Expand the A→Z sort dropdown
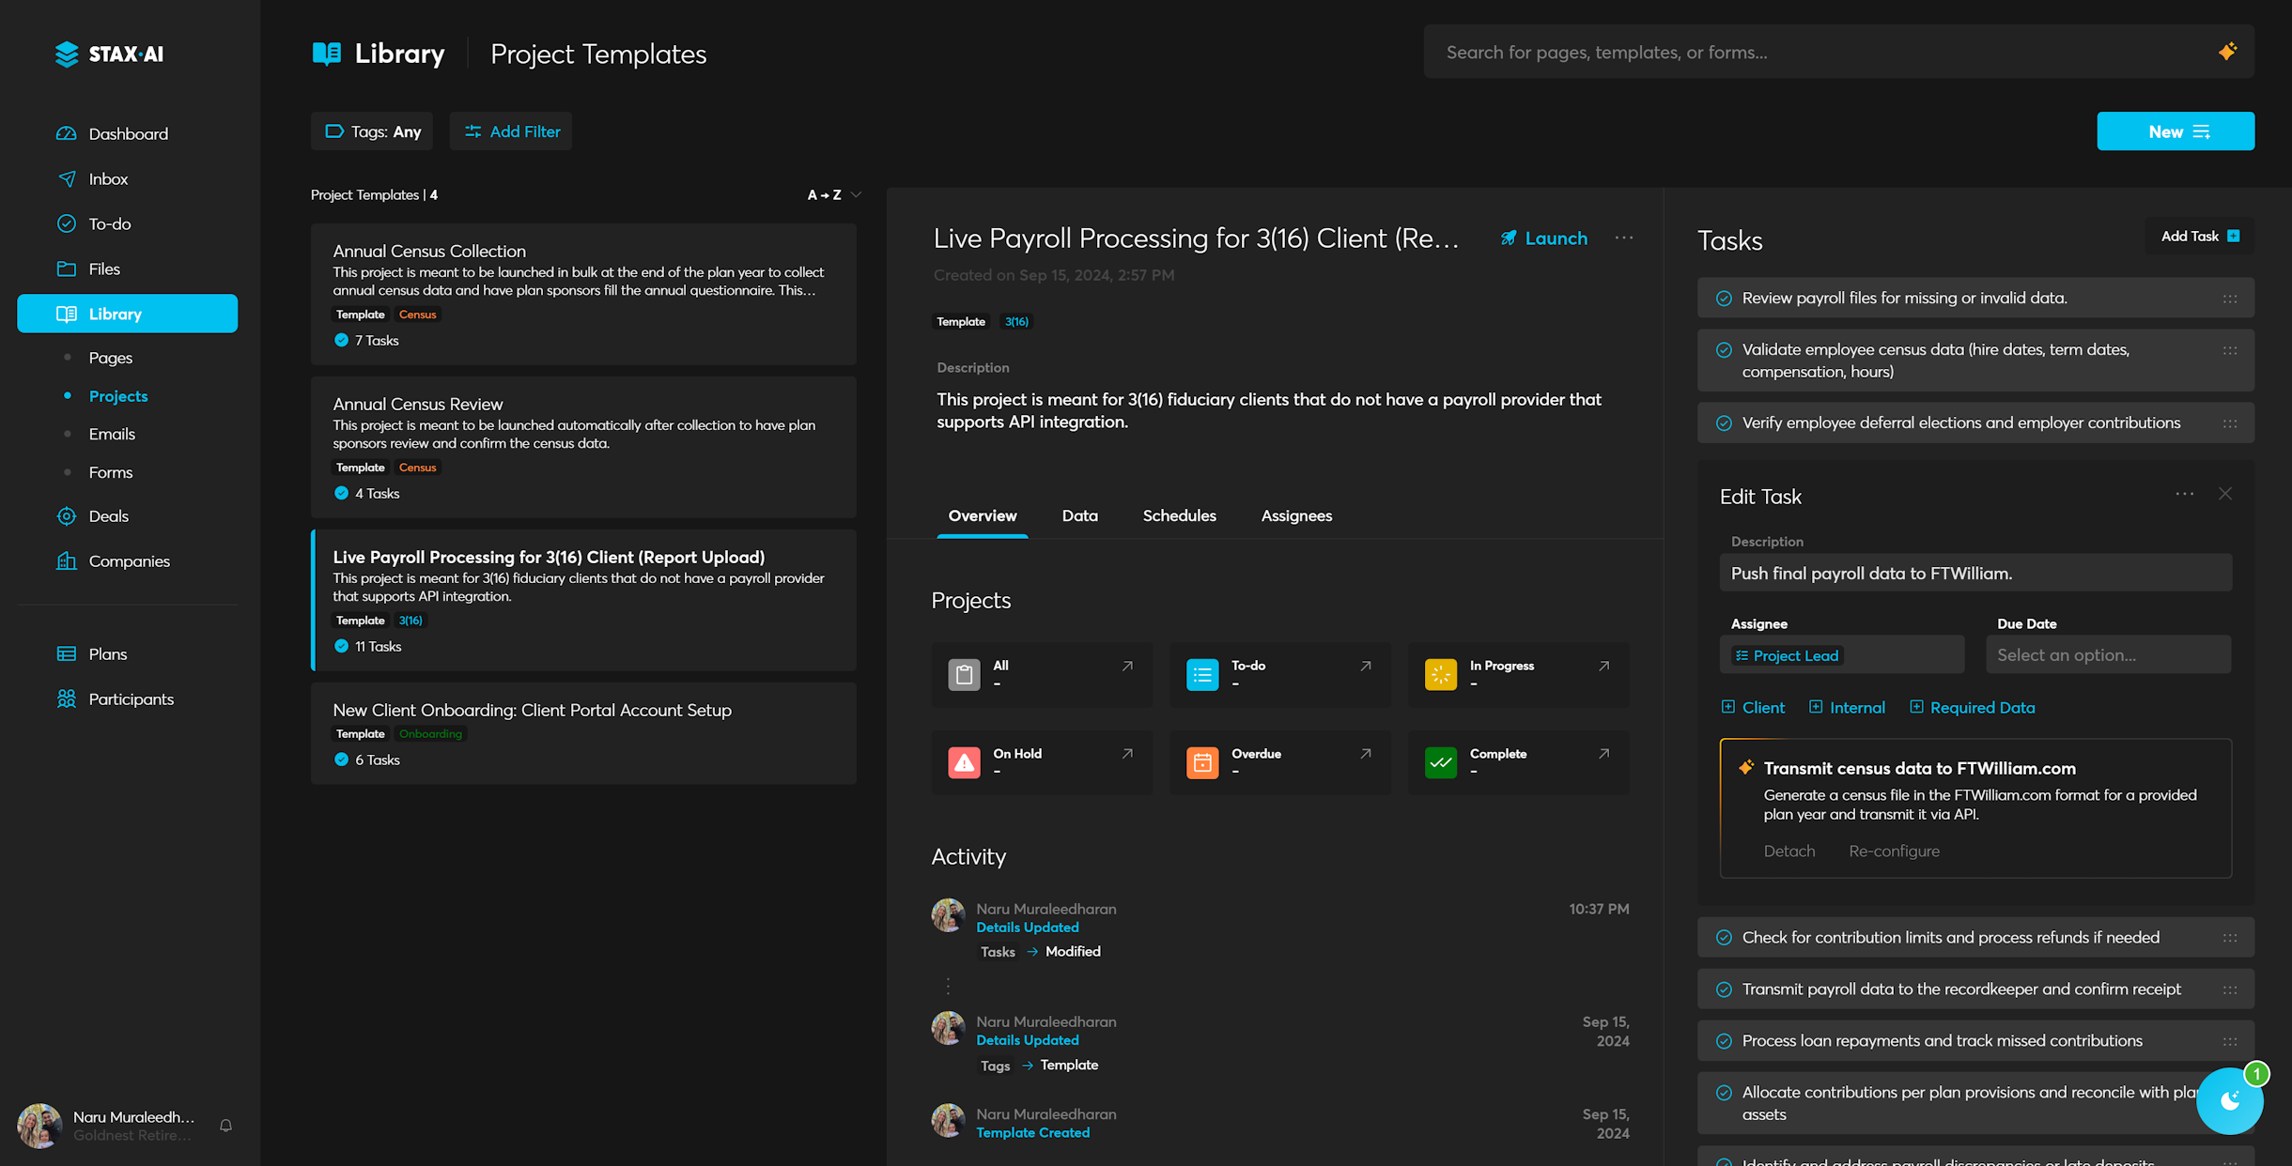The width and height of the screenshot is (2292, 1166). pyautogui.click(x=833, y=195)
